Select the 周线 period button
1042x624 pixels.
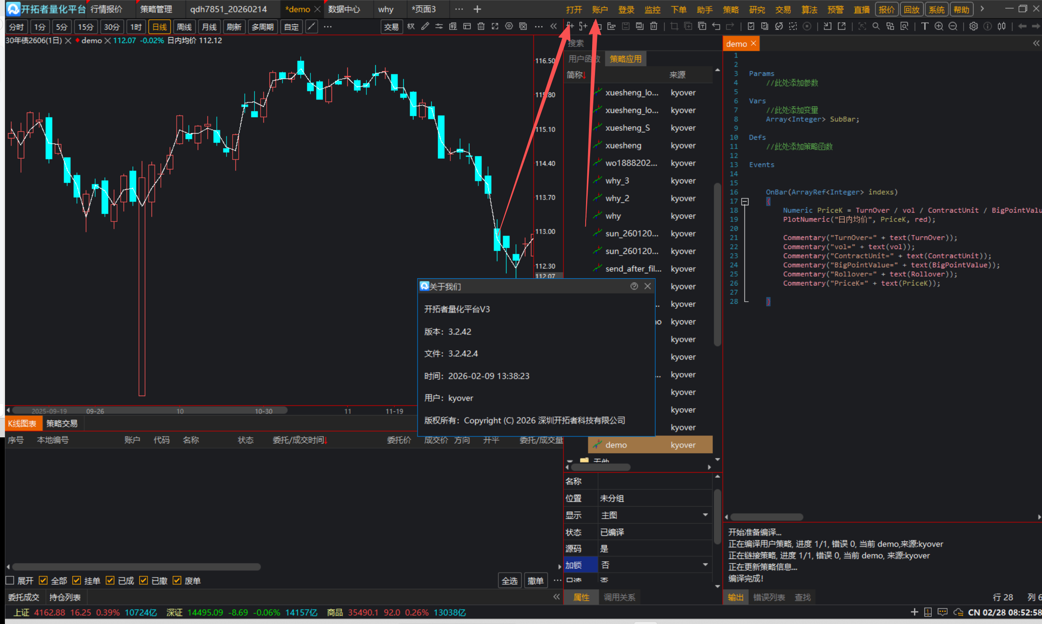(x=184, y=27)
